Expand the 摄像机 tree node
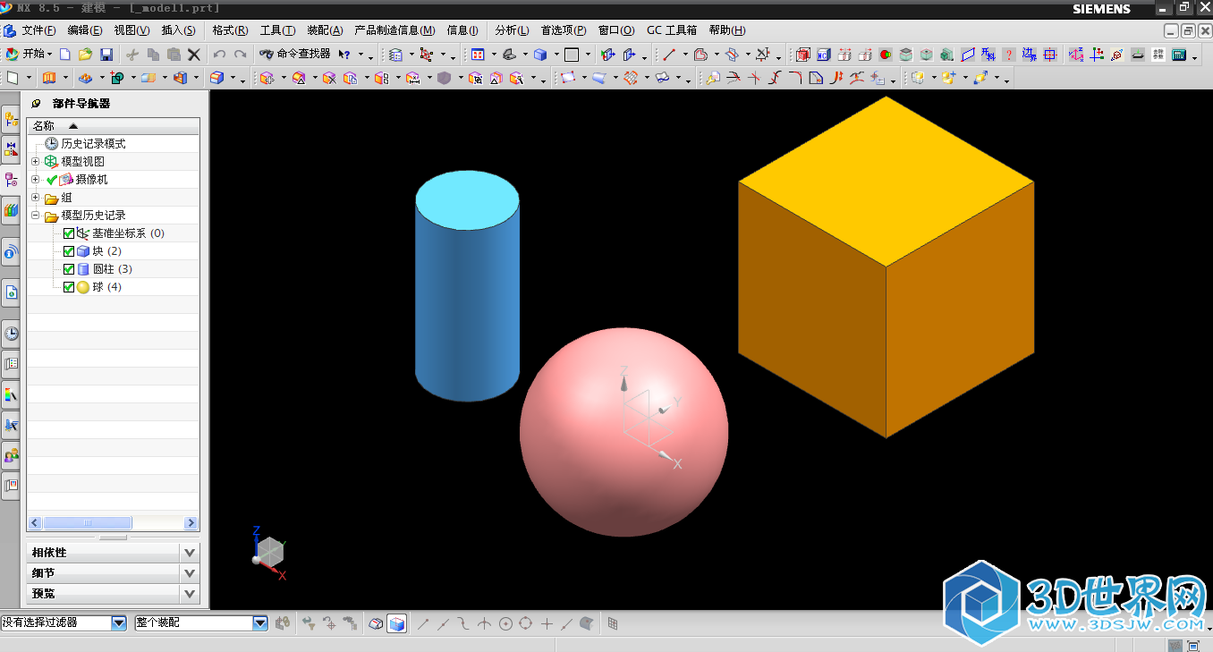Viewport: 1213px width, 652px height. click(x=36, y=180)
